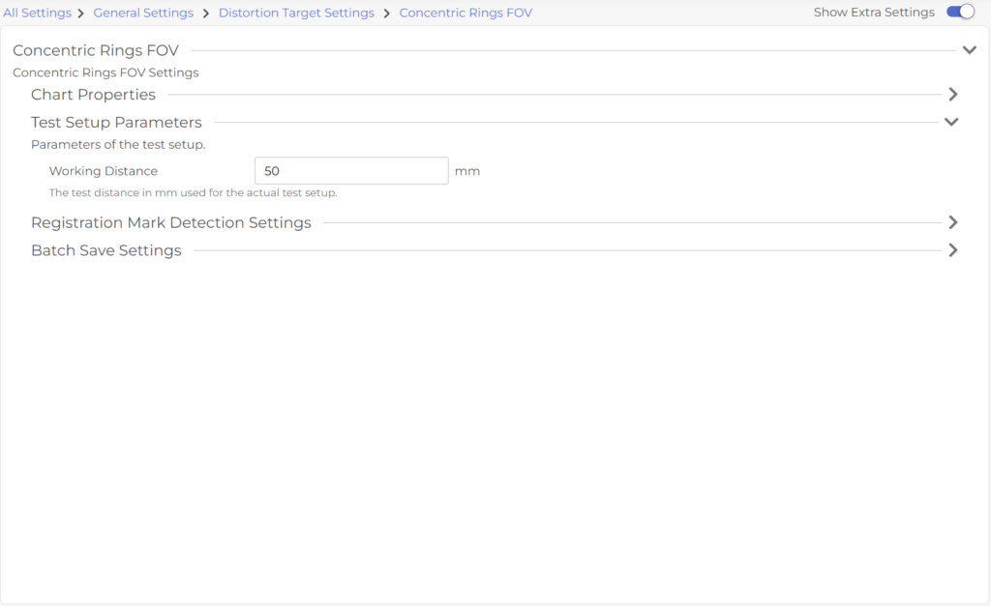Go to General Settings breadcrumb
991x606 pixels.
(143, 13)
